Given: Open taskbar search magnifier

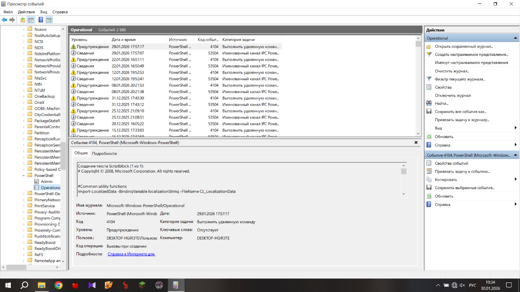Looking at the screenshot, I should [x=25, y=285].
